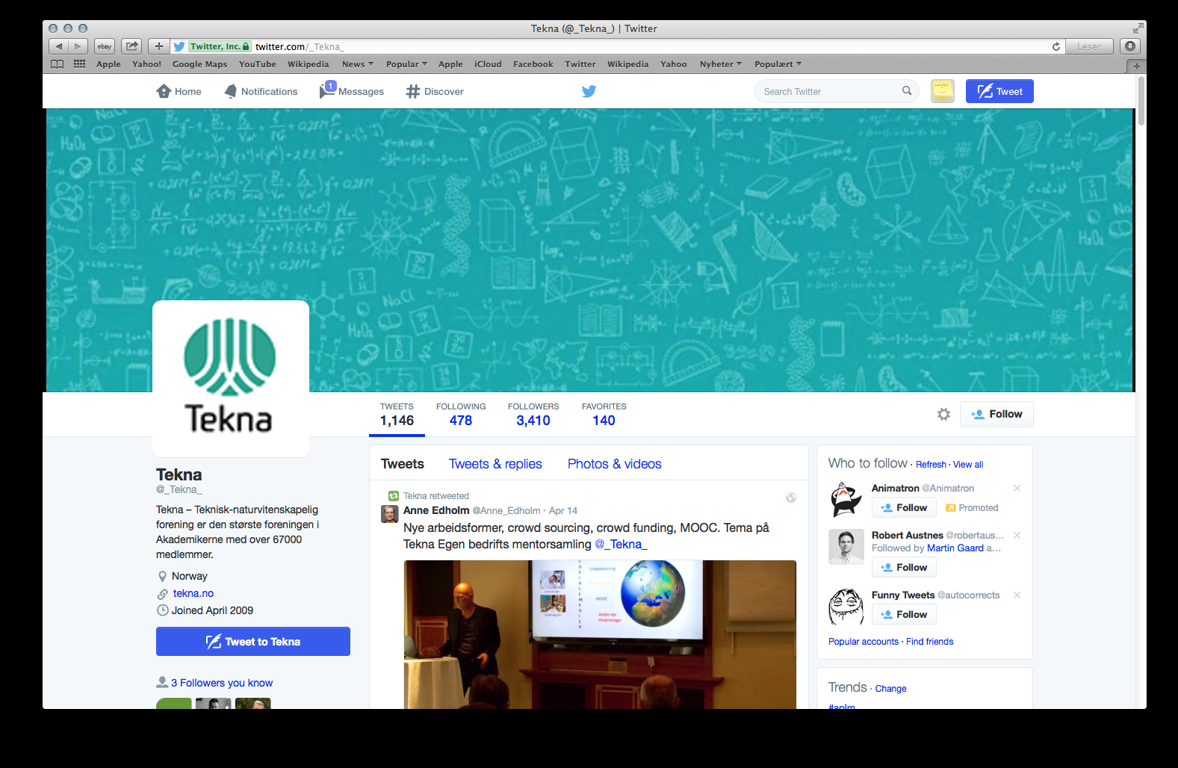The image size is (1178, 768).
Task: View the 140 Favorites list
Action: pyautogui.click(x=604, y=415)
